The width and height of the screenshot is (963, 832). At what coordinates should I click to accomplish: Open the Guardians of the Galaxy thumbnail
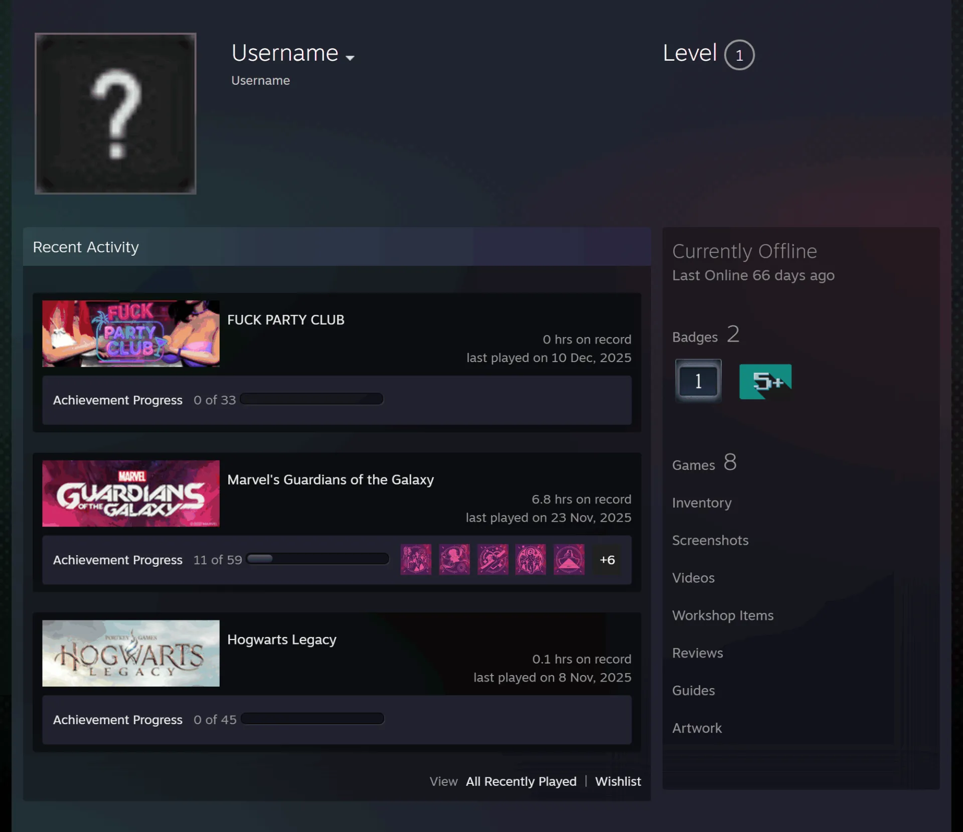click(131, 493)
